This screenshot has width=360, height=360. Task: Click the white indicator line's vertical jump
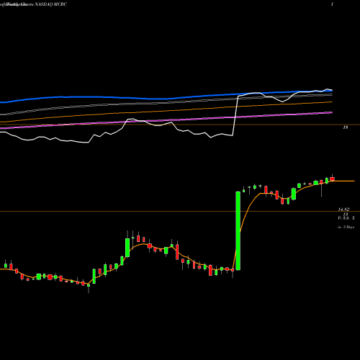pyautogui.click(x=235, y=116)
